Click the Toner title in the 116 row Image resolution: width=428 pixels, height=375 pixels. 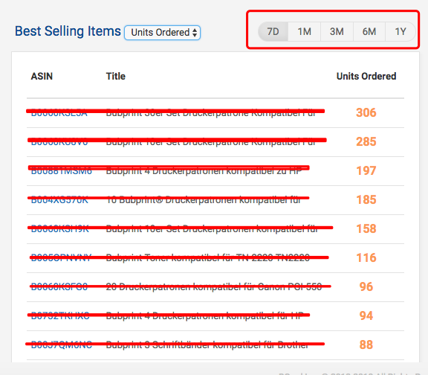click(x=208, y=257)
